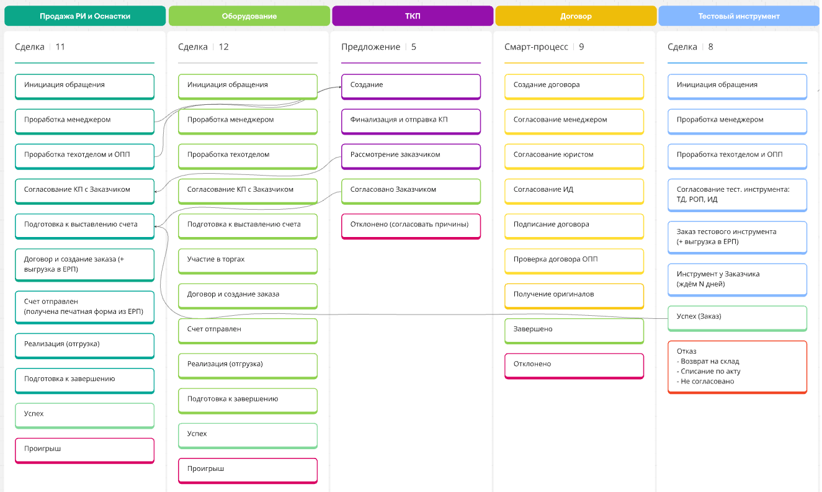Click the Проверка договора ОПП card

pyautogui.click(x=574, y=260)
